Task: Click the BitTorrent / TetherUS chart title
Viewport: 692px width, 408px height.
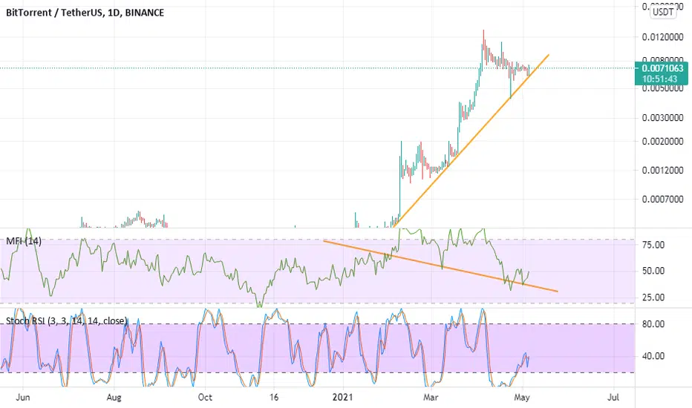Action: [85, 13]
